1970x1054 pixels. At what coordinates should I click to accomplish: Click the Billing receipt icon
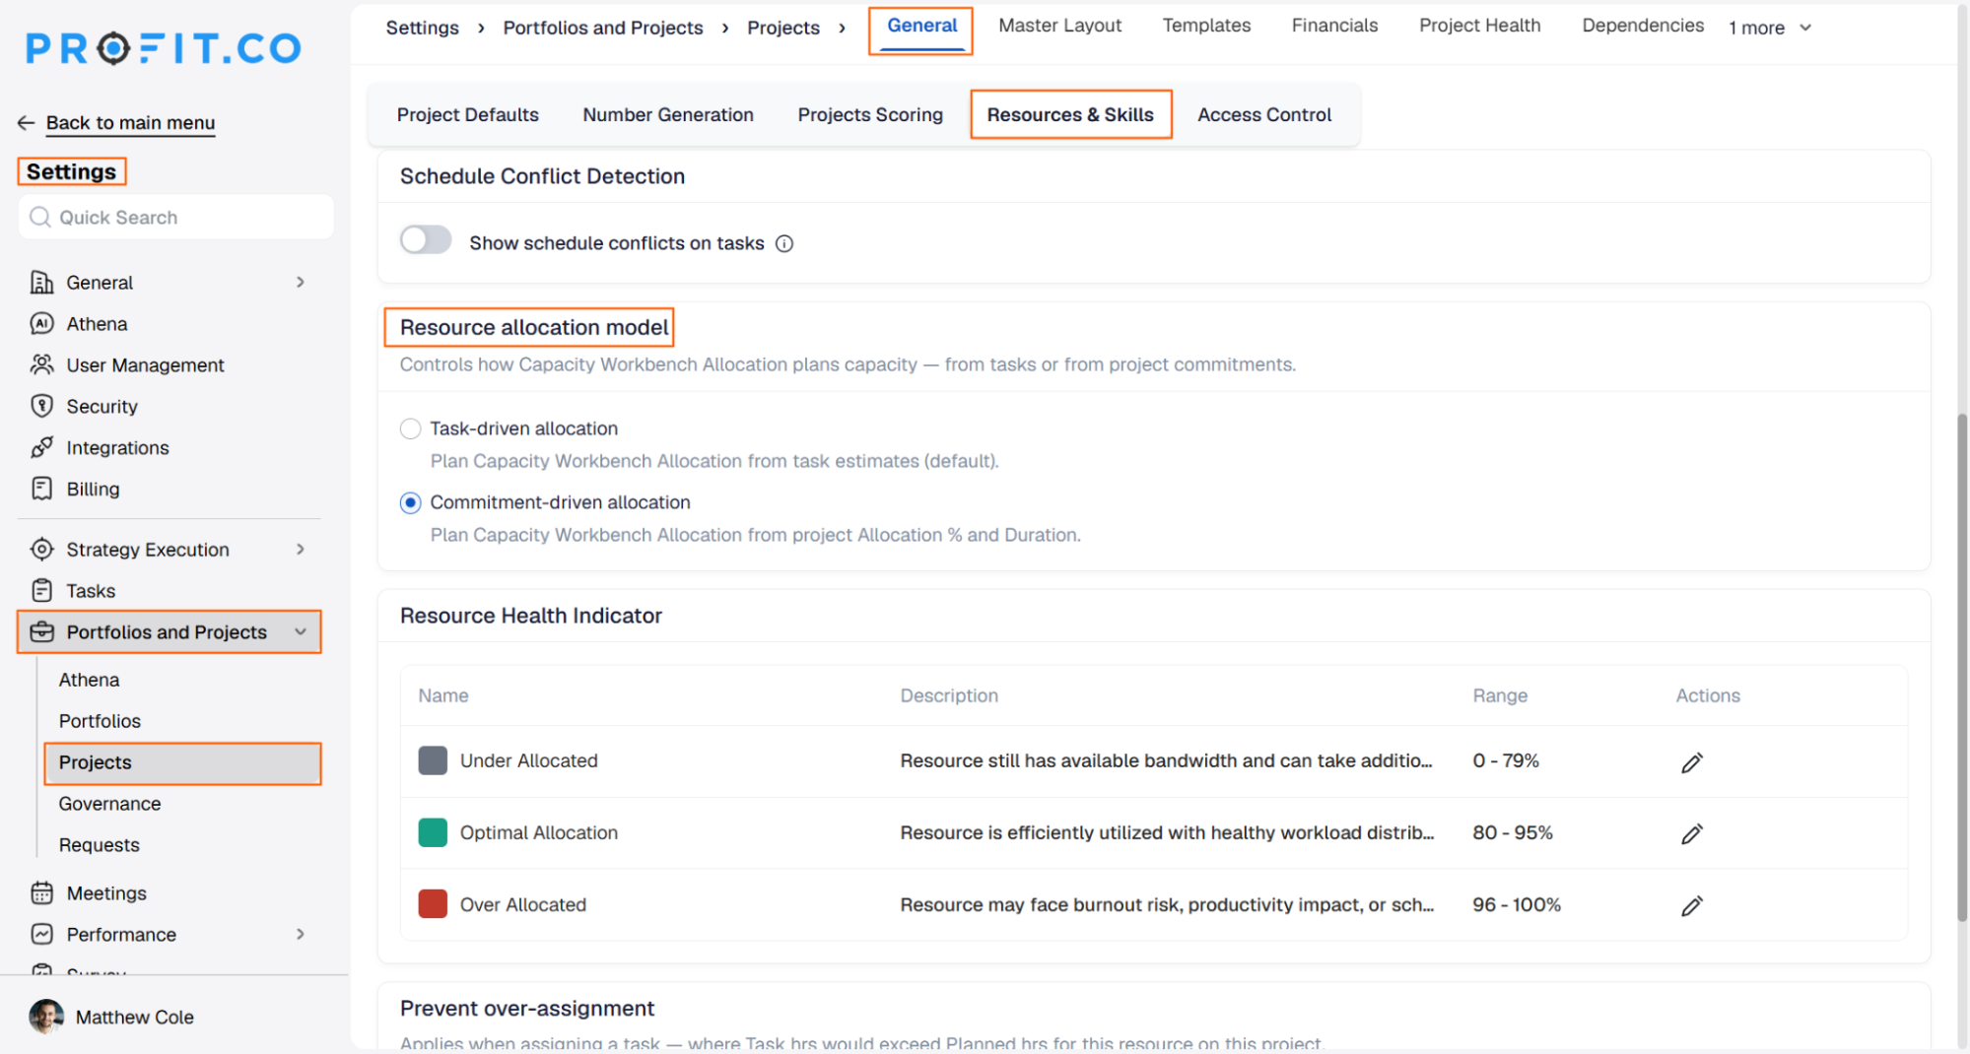pyautogui.click(x=41, y=490)
